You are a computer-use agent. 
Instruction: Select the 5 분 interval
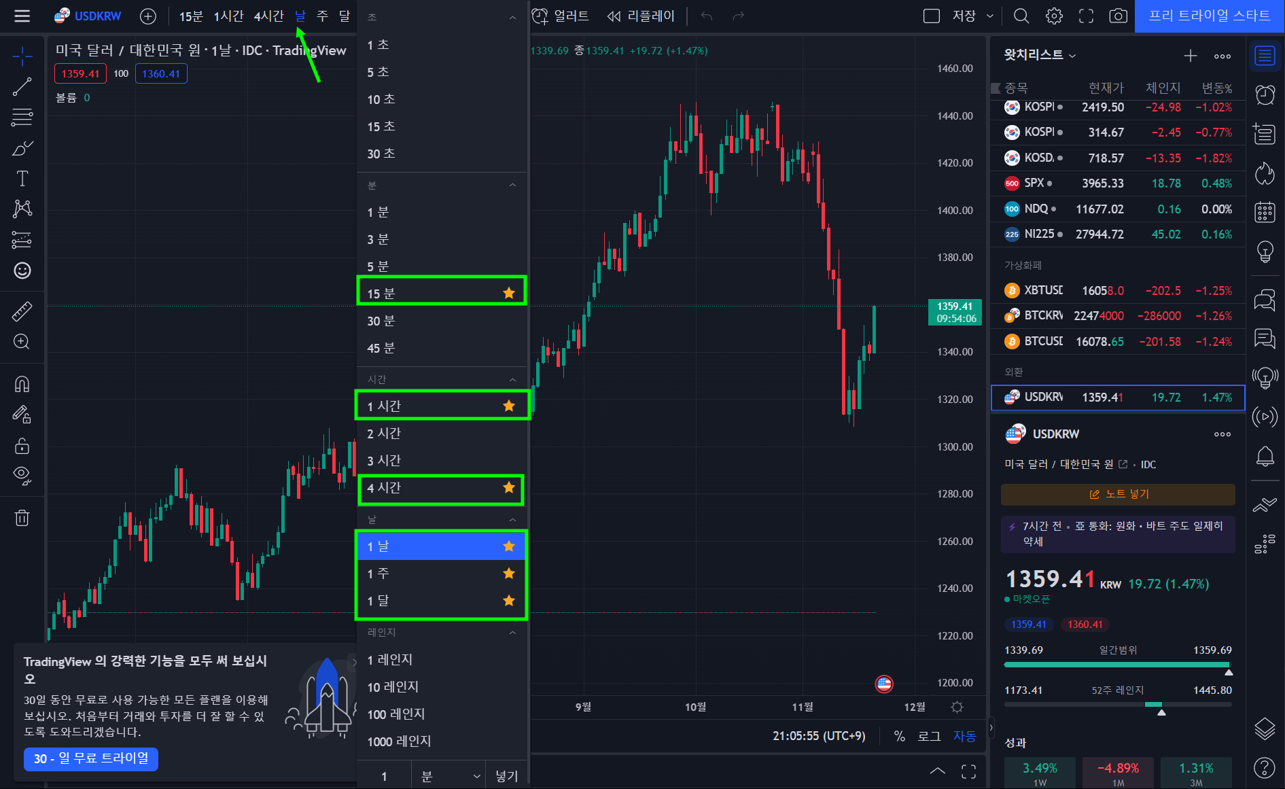(442, 266)
